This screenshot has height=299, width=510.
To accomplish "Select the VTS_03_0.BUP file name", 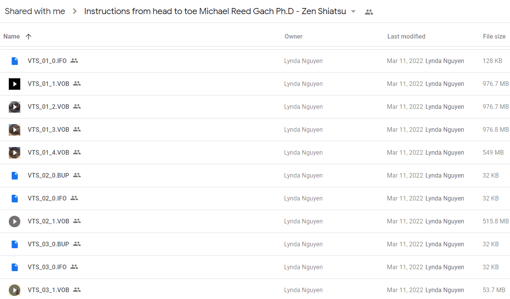I will (x=49, y=244).
